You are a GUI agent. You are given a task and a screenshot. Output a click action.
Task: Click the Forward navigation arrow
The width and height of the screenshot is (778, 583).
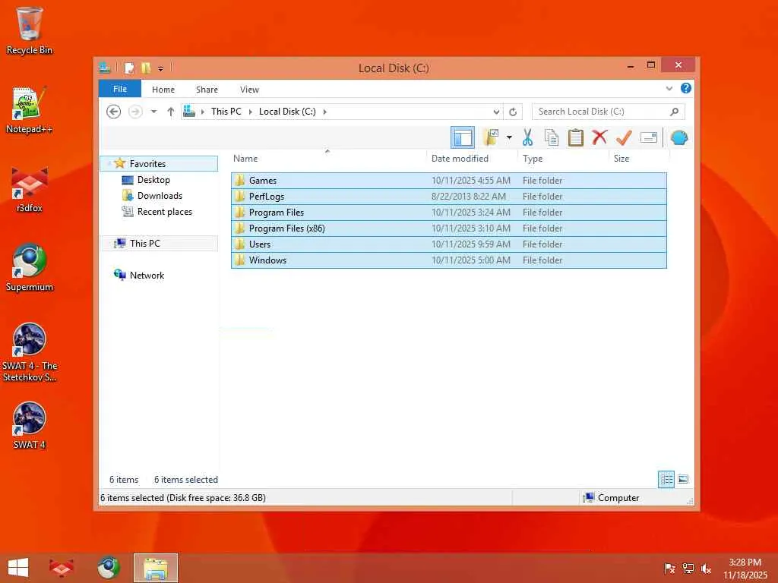[135, 112]
